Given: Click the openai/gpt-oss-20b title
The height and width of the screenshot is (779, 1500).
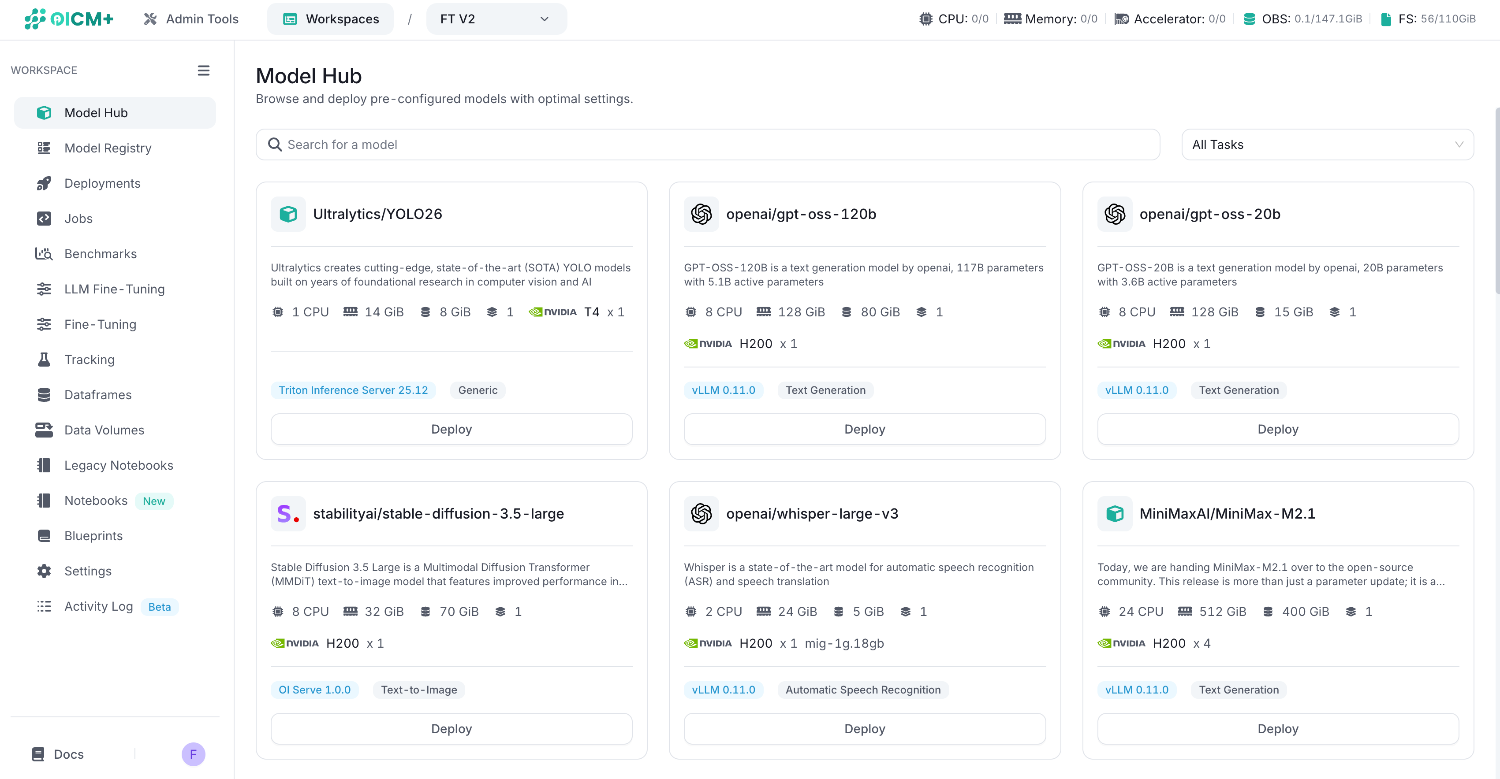Looking at the screenshot, I should click(x=1209, y=214).
